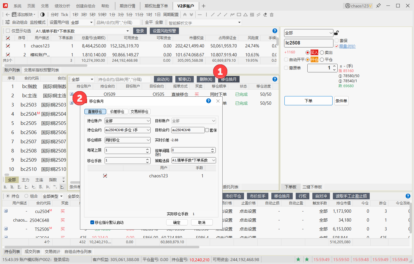Image resolution: width=414 pixels, height=264 pixels.
Task: Select the 平仓 radio button
Action: pos(322,60)
